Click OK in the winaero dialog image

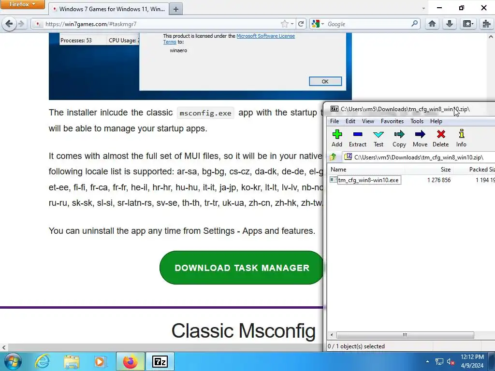(x=325, y=81)
